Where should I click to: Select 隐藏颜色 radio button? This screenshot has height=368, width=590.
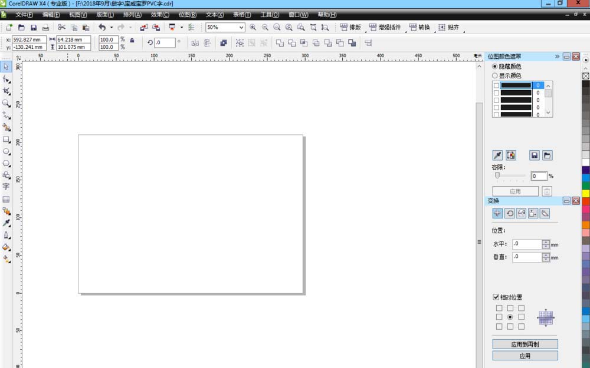[495, 67]
